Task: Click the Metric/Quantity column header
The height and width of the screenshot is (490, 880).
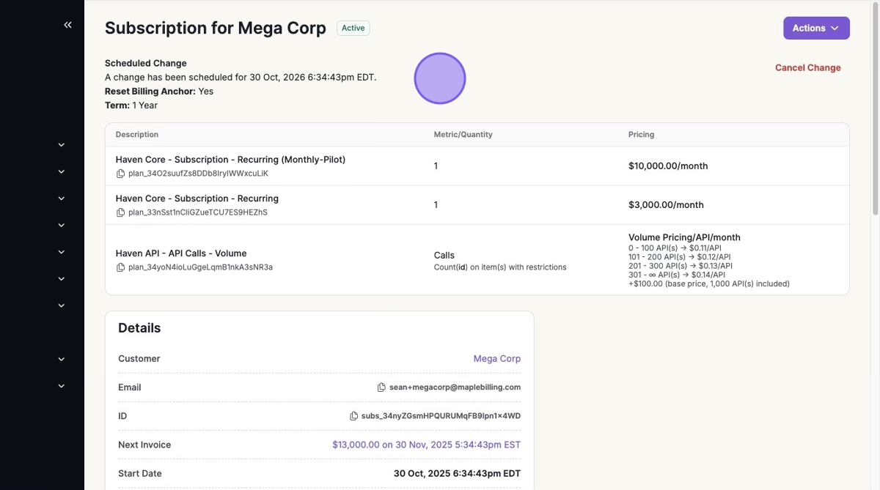Action: (463, 135)
